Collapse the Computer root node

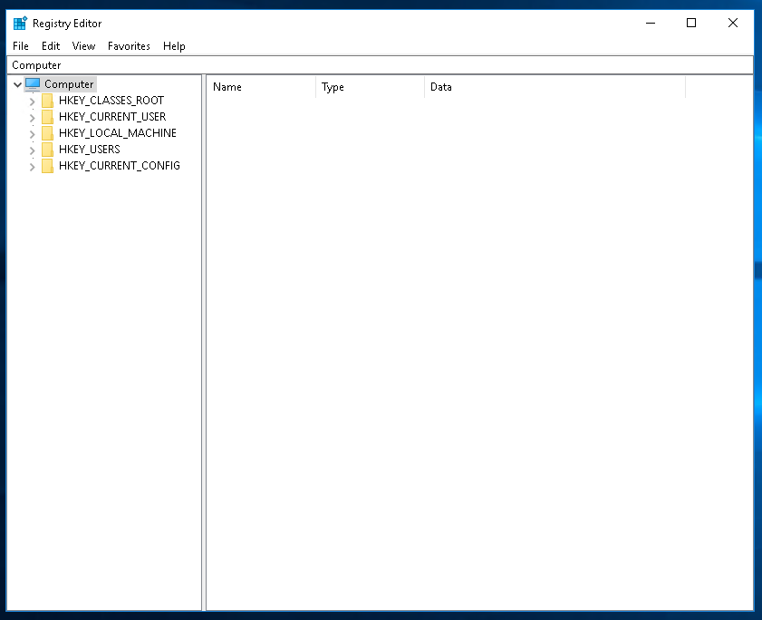tap(17, 84)
